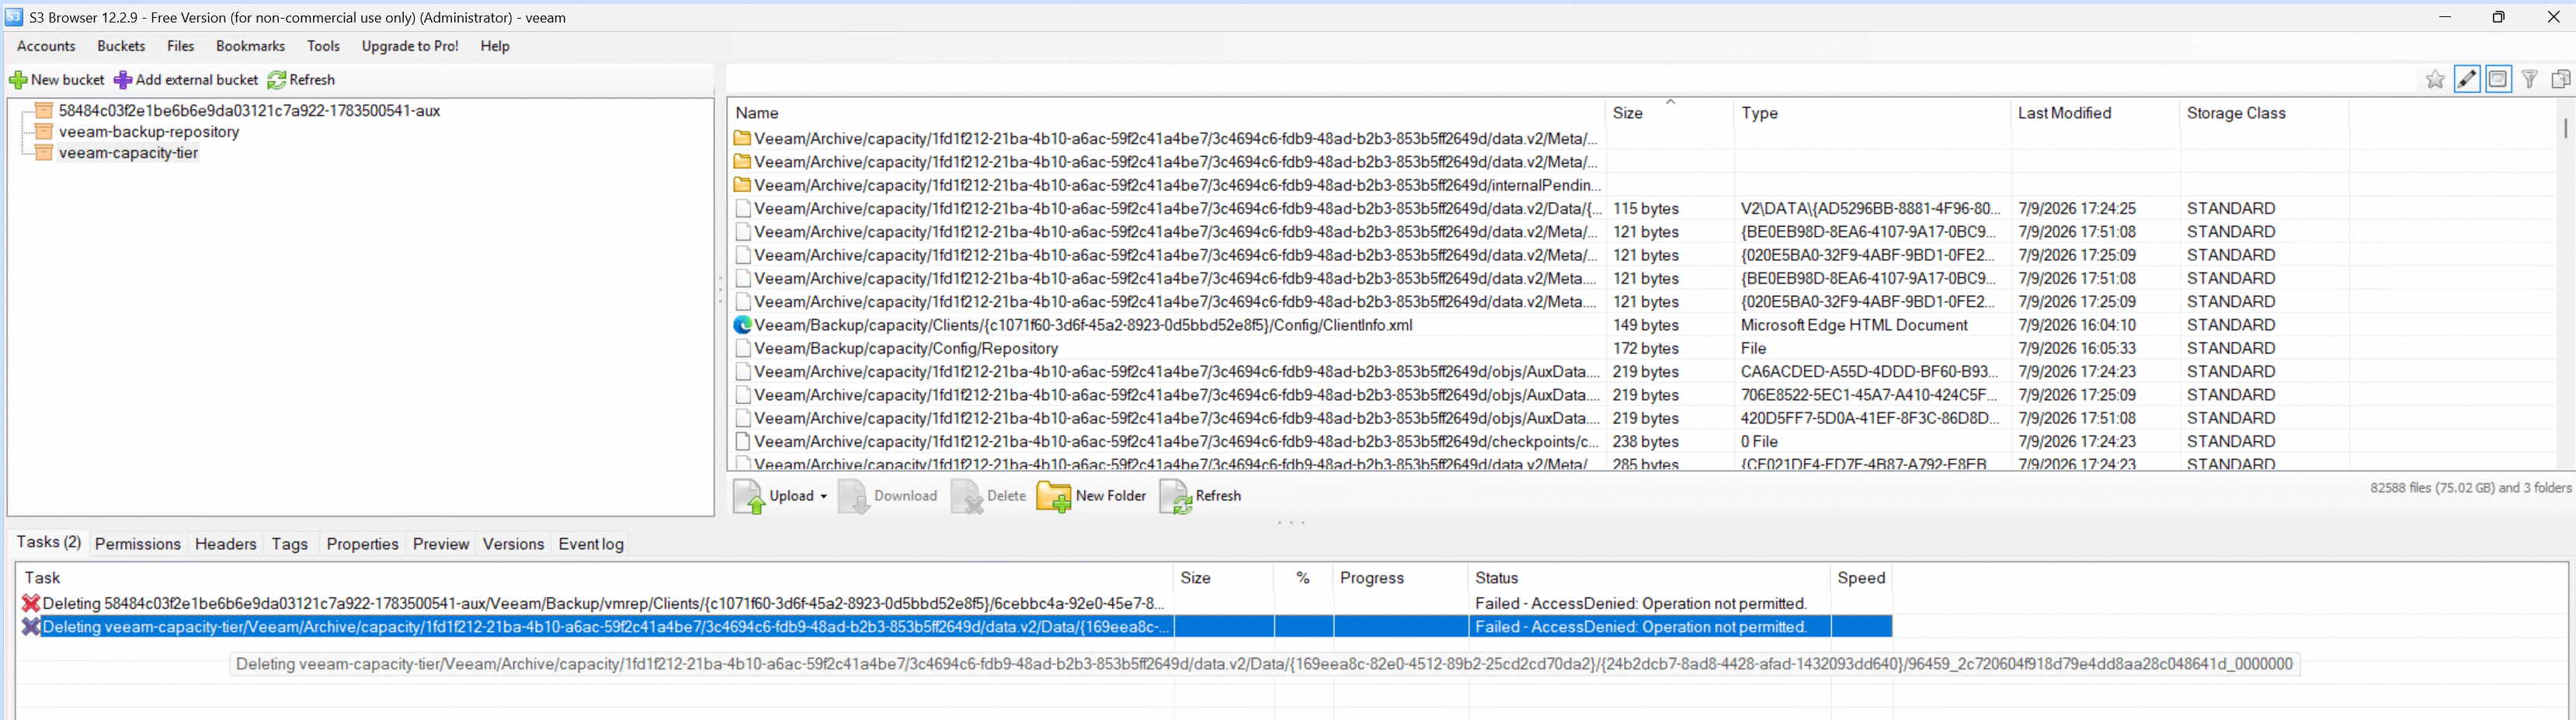Select the veeam-backup-repository bucket

pos(149,132)
